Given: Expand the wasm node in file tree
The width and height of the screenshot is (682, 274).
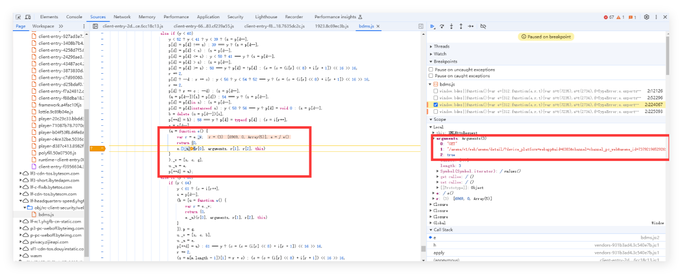Looking at the screenshot, I should pyautogui.click(x=21, y=256).
